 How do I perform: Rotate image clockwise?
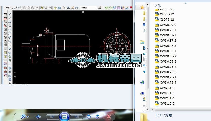pyautogui.click(x=97, y=117)
